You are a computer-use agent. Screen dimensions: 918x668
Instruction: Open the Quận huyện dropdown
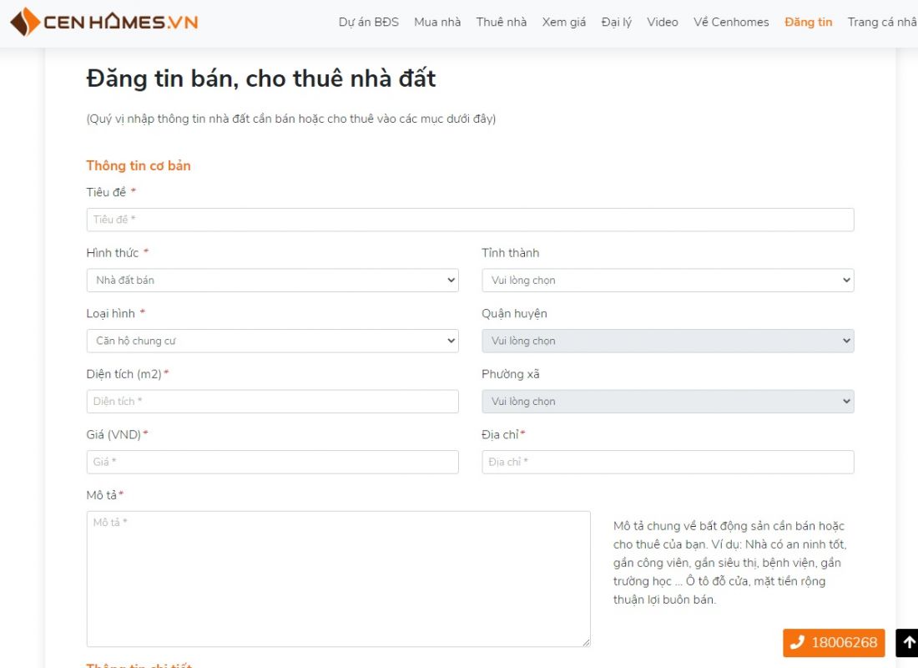point(668,341)
